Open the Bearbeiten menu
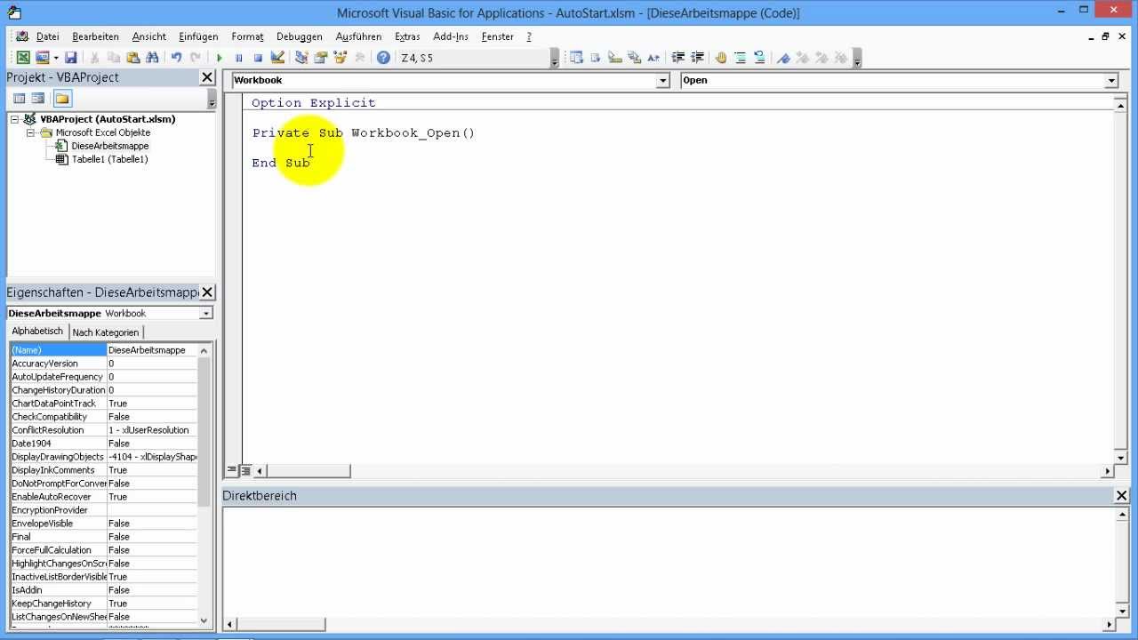The image size is (1138, 640). click(95, 36)
